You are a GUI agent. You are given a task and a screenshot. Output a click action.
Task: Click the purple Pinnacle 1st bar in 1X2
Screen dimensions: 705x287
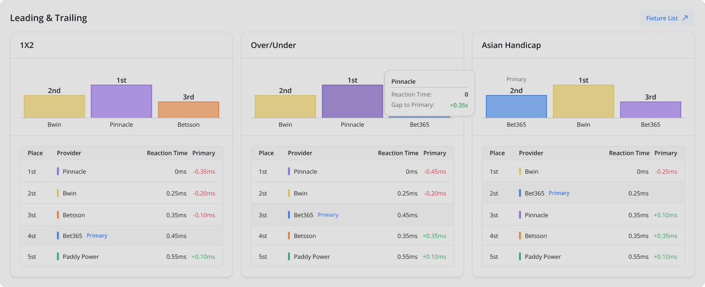(121, 101)
